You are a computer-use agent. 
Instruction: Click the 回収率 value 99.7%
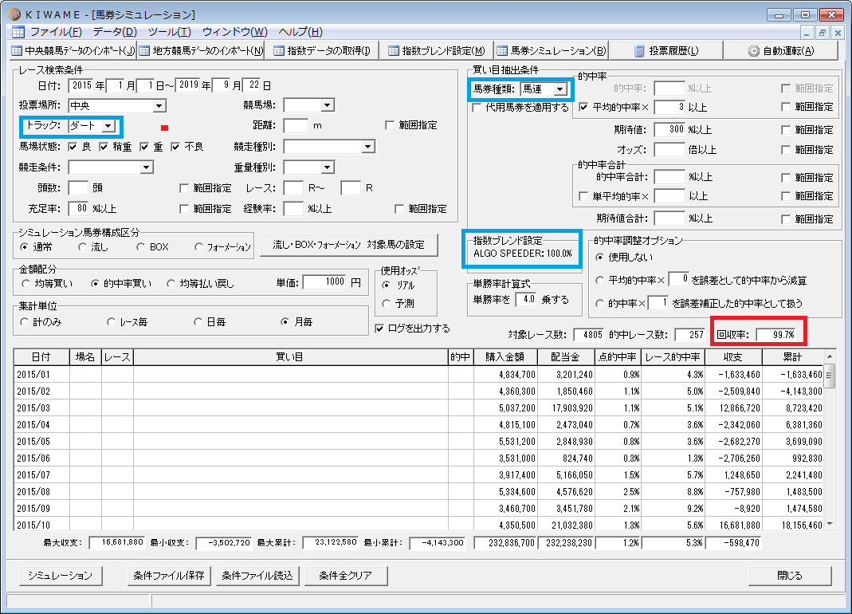pos(776,335)
